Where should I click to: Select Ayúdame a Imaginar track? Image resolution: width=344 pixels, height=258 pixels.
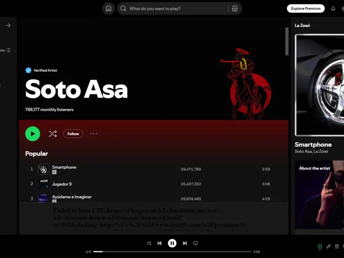click(72, 197)
